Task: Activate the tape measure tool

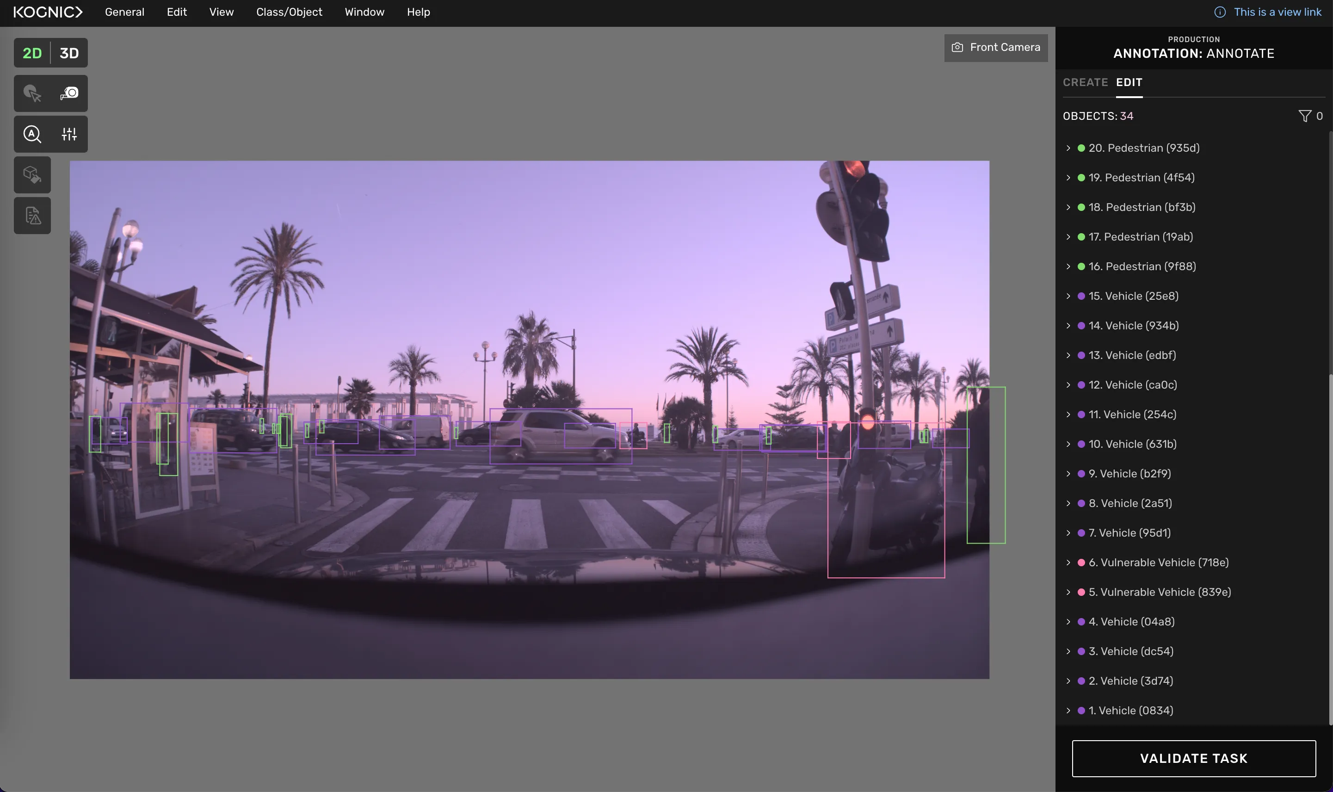Action: tap(69, 93)
